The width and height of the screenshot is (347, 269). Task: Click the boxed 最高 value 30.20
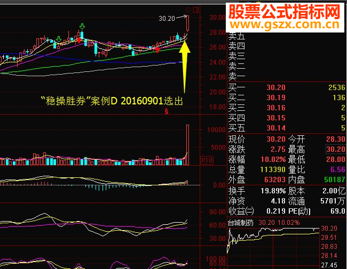[x=336, y=150]
